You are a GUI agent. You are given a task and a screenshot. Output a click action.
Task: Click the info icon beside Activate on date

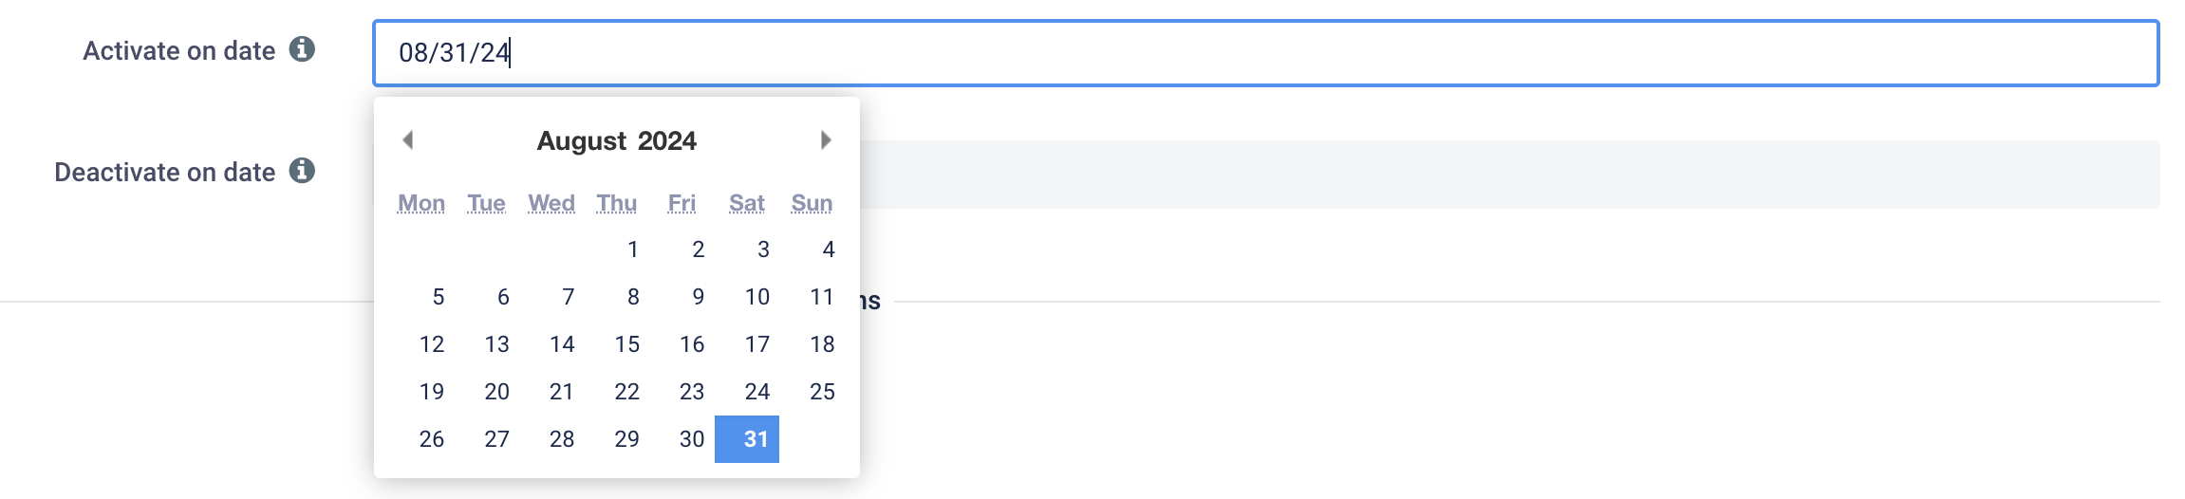pos(302,49)
